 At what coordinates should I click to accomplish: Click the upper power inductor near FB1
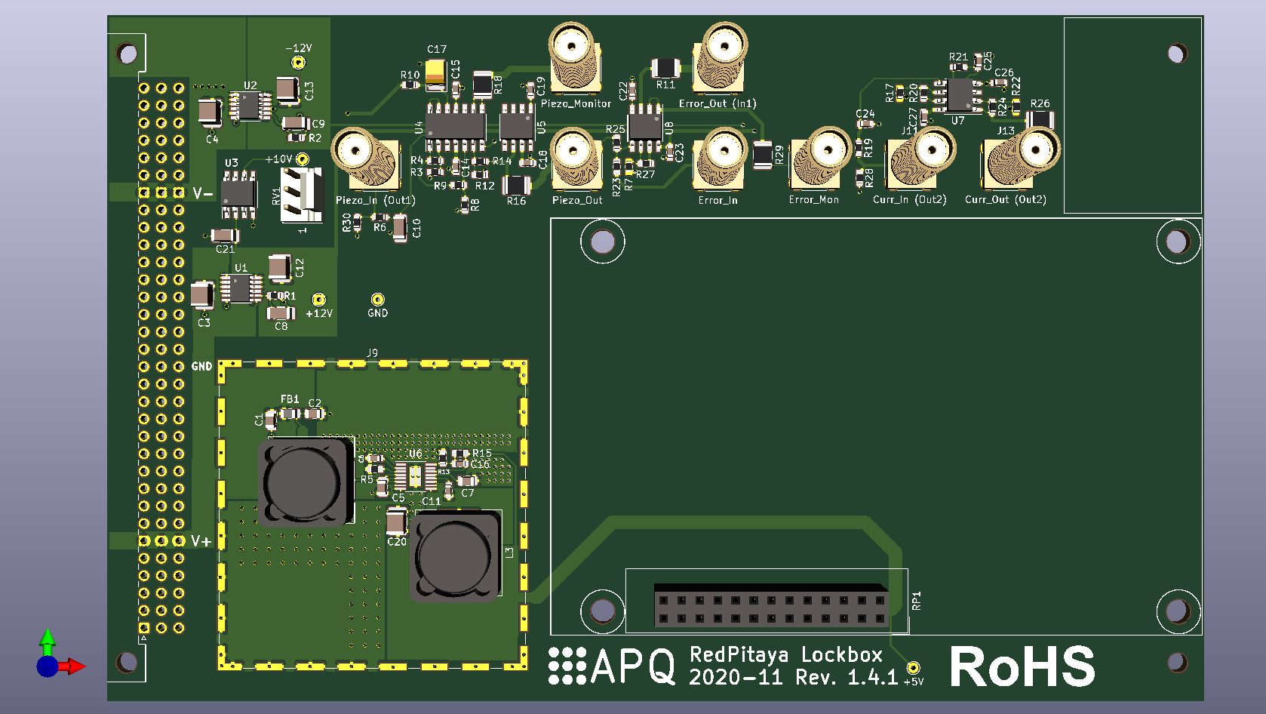(306, 481)
